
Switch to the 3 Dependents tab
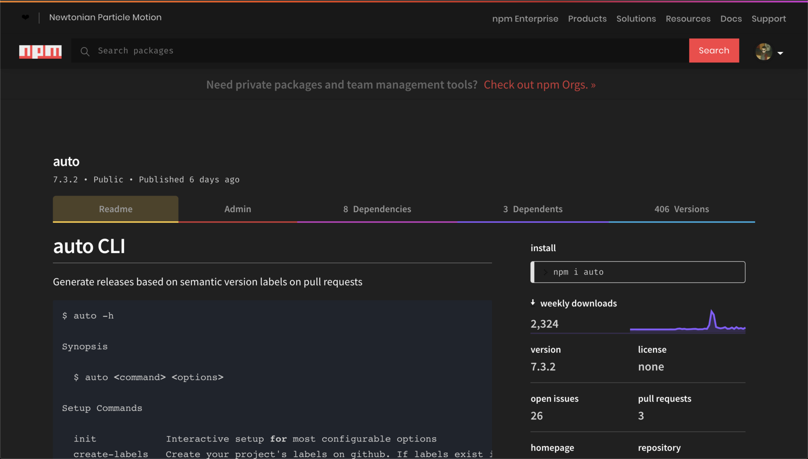point(533,209)
